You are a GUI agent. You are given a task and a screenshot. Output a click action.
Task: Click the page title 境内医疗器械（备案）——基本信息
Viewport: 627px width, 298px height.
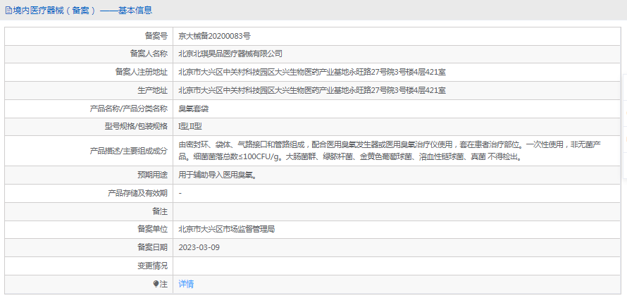pyautogui.click(x=82, y=11)
